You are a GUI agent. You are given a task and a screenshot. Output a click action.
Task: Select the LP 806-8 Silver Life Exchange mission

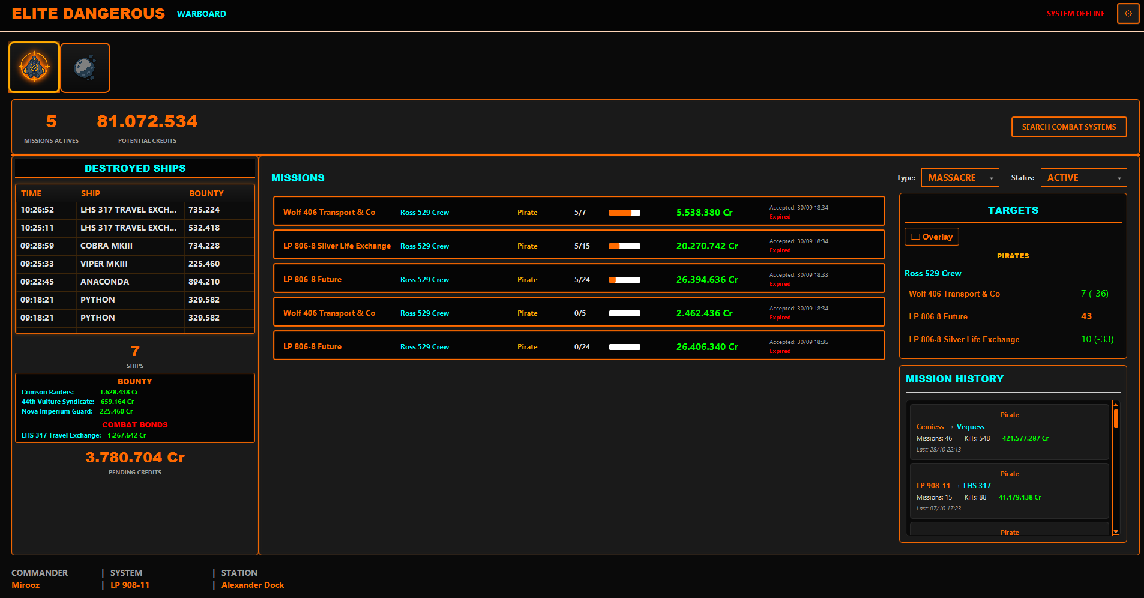pos(579,244)
